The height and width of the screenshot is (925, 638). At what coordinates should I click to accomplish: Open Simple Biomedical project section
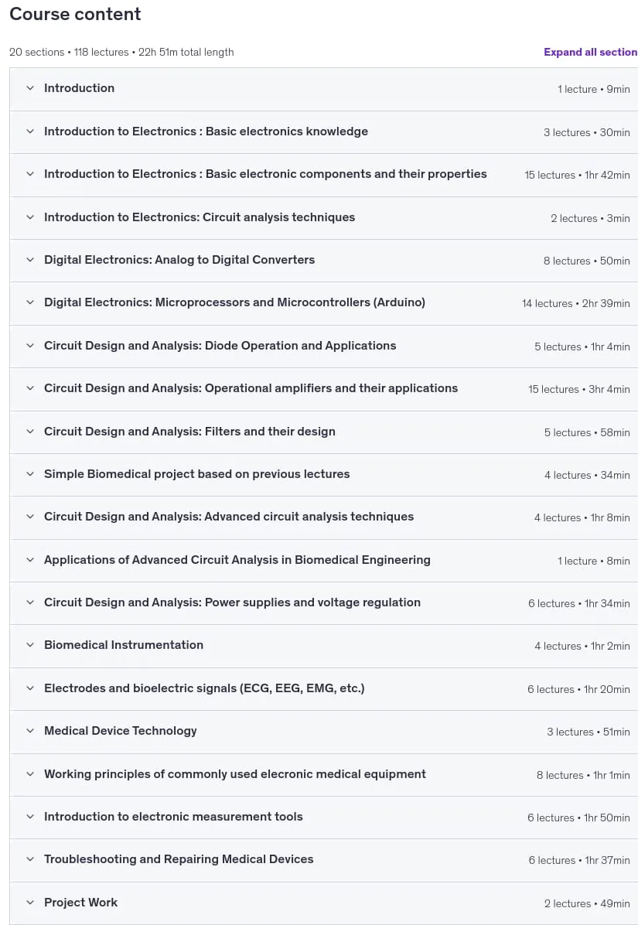pyautogui.click(x=324, y=474)
